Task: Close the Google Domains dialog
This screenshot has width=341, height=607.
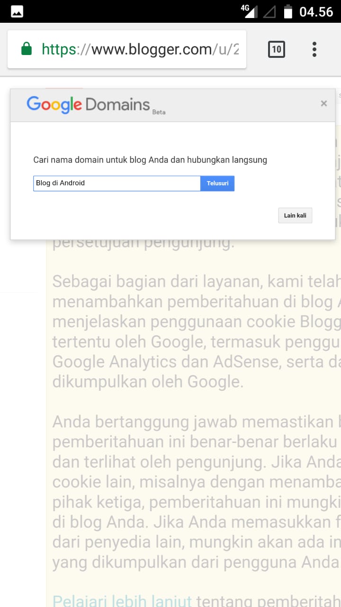Action: pos(324,103)
